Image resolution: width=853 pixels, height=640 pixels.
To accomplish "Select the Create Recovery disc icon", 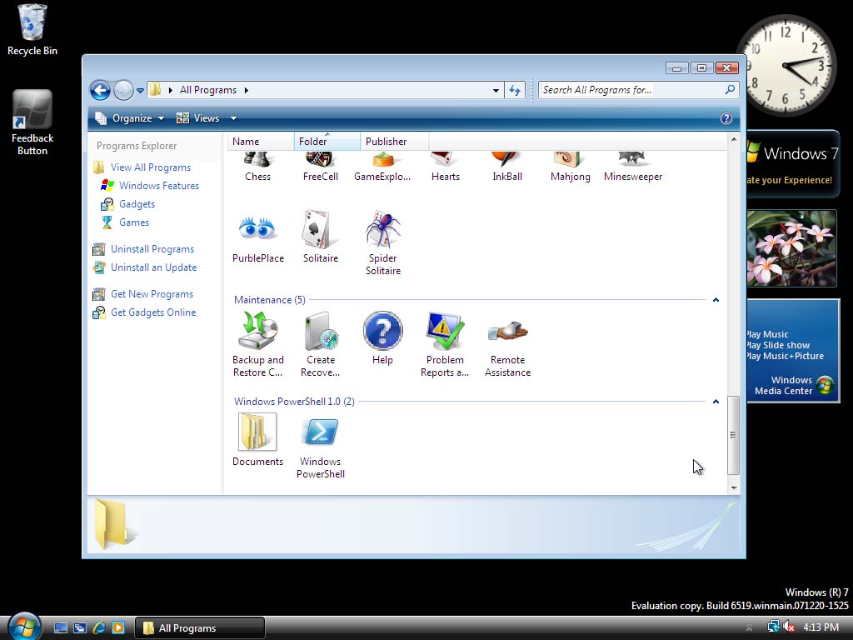I will (321, 331).
